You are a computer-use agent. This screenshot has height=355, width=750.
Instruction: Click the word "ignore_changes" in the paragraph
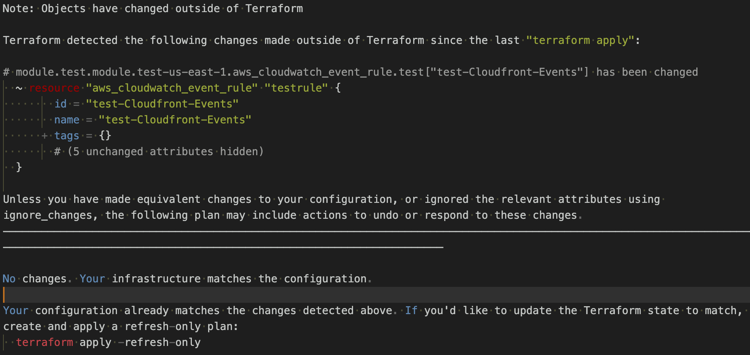pyautogui.click(x=48, y=215)
